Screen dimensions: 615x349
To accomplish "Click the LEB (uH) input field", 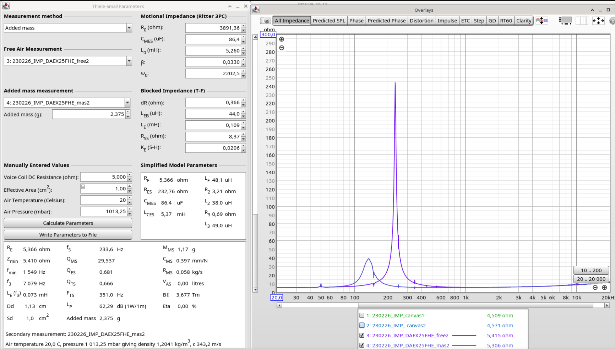I will tap(213, 114).
